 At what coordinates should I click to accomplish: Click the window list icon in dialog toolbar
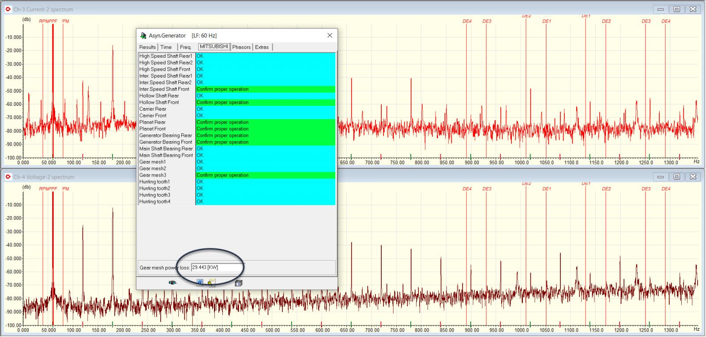[238, 283]
